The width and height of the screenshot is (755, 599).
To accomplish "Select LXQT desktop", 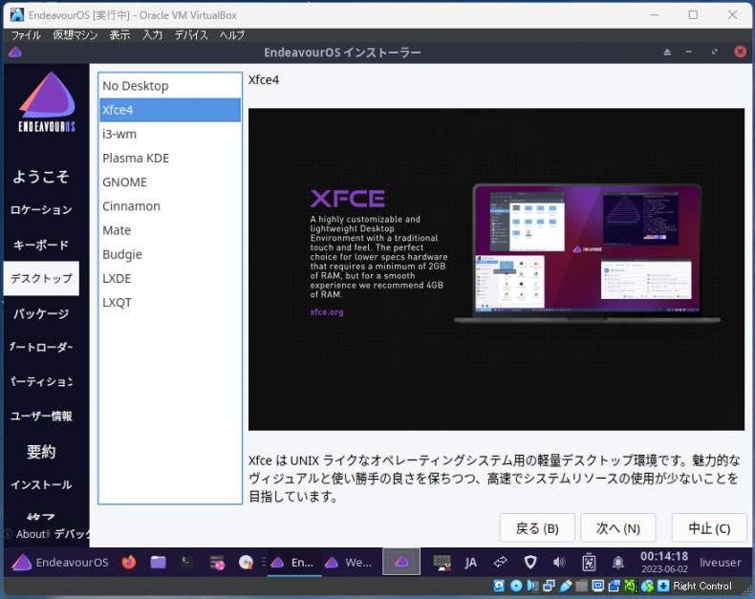I will coord(170,303).
